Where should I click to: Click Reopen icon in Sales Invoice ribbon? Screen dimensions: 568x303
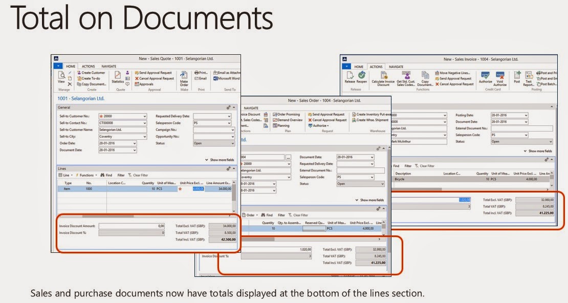[x=361, y=77]
